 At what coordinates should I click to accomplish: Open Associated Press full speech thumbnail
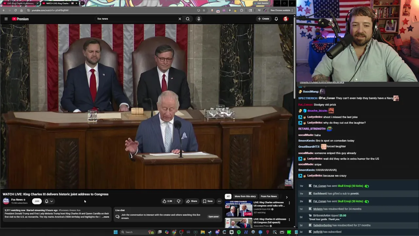tap(239, 223)
